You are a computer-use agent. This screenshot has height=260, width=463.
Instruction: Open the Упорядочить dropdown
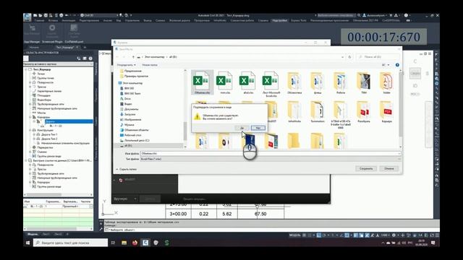click(x=126, y=65)
